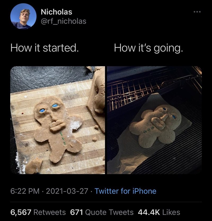Open the display name Nicholas
212x221 pixels.
pyautogui.click(x=57, y=12)
